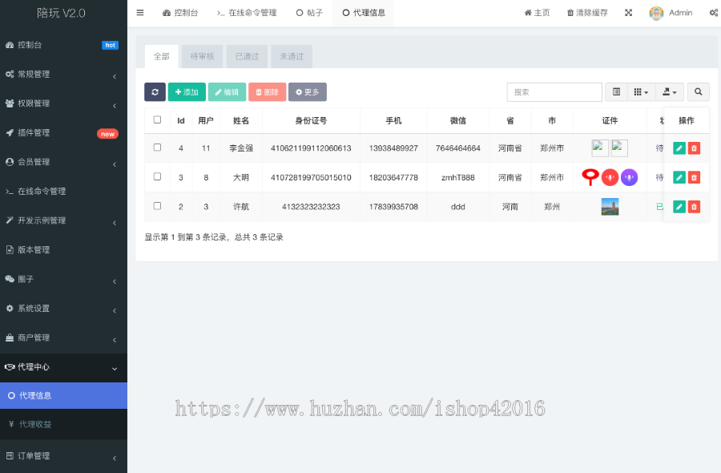Expand 权限管理 sidebar menu
The width and height of the screenshot is (721, 473).
coord(63,103)
